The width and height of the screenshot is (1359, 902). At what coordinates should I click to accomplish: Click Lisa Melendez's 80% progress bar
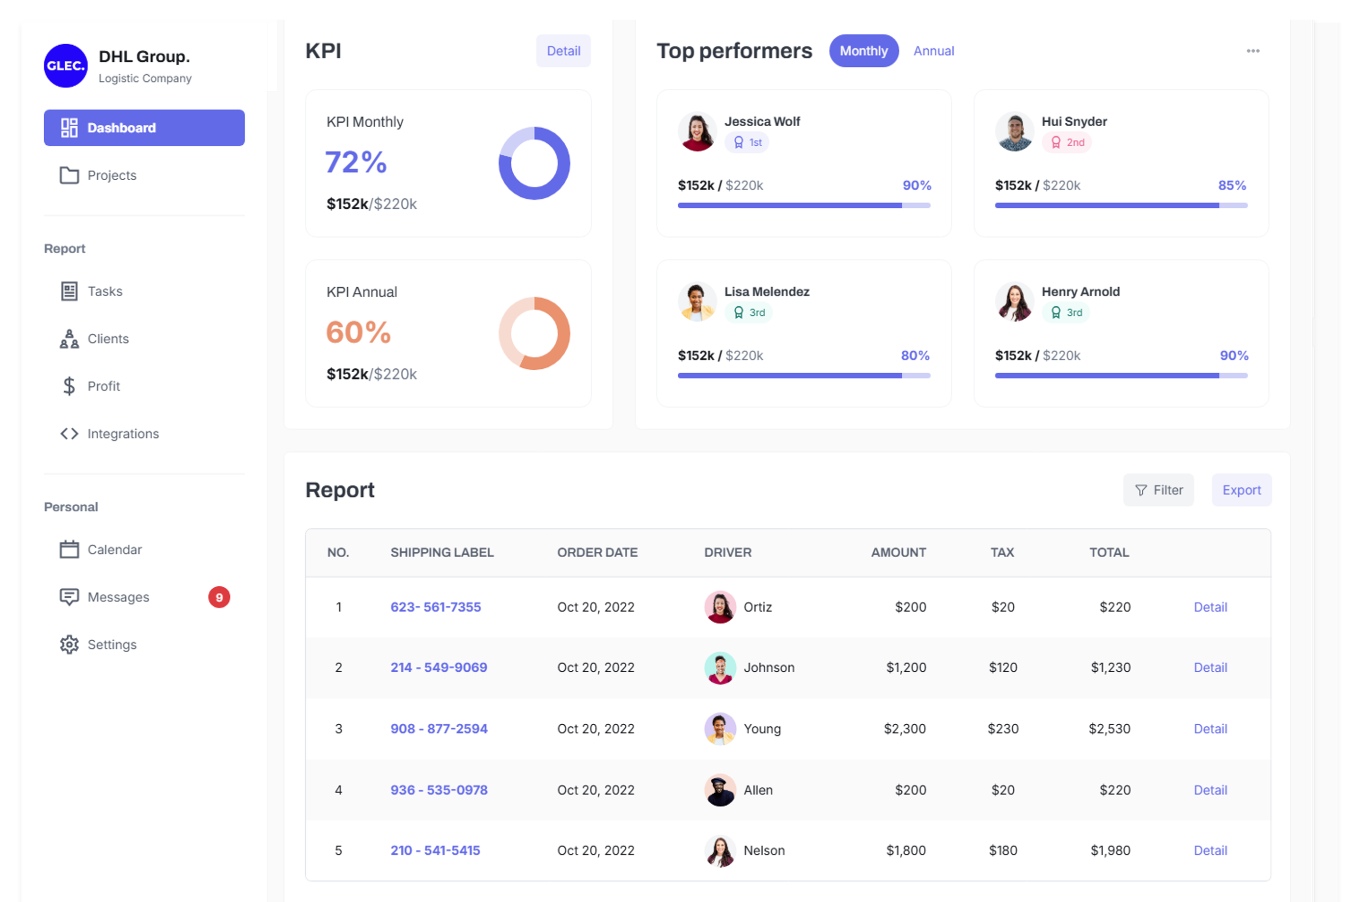point(804,376)
